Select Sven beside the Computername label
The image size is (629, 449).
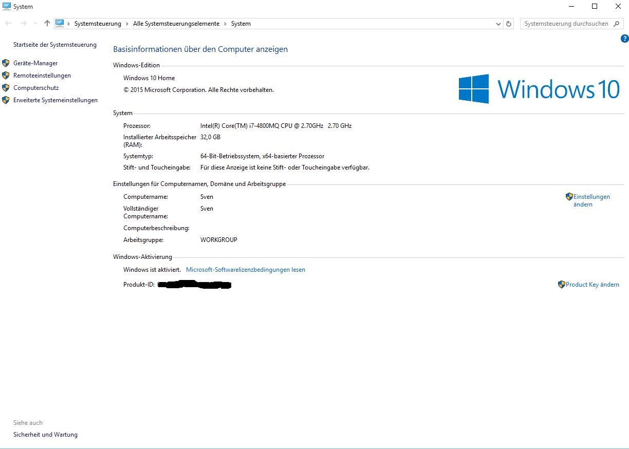(x=207, y=197)
